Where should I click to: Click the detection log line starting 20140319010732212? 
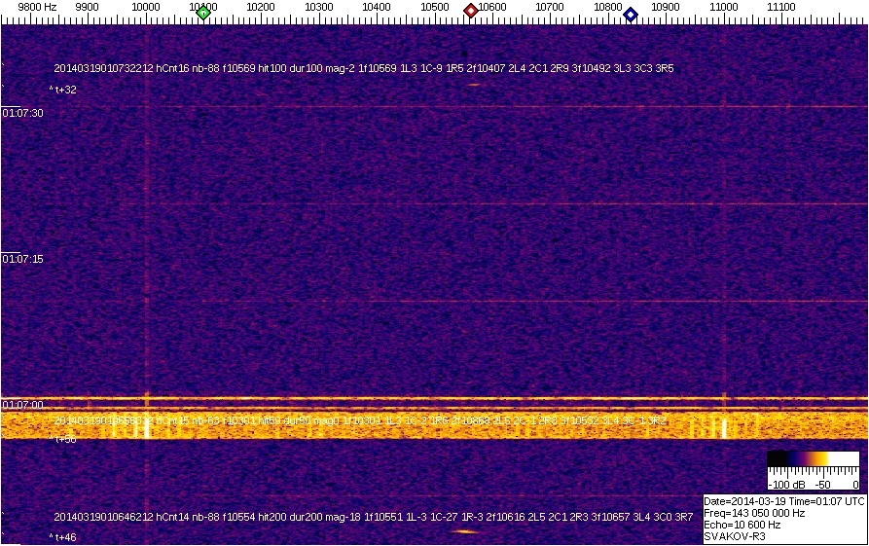(363, 69)
